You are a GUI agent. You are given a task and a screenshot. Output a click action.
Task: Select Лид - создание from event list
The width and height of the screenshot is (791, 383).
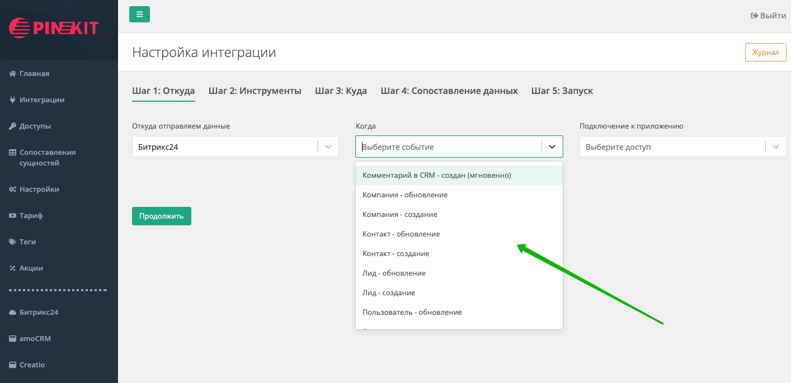pos(389,293)
